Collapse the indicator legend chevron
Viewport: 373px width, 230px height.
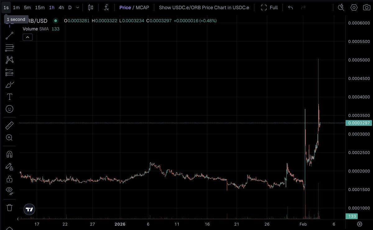click(x=28, y=37)
